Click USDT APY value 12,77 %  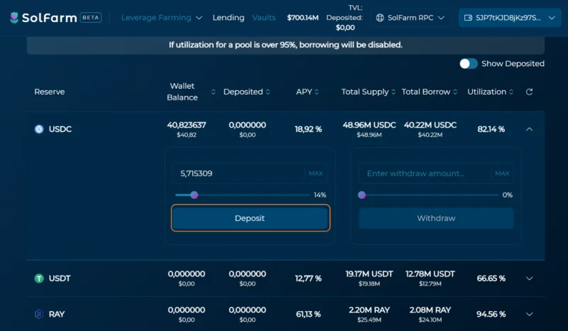pos(308,278)
